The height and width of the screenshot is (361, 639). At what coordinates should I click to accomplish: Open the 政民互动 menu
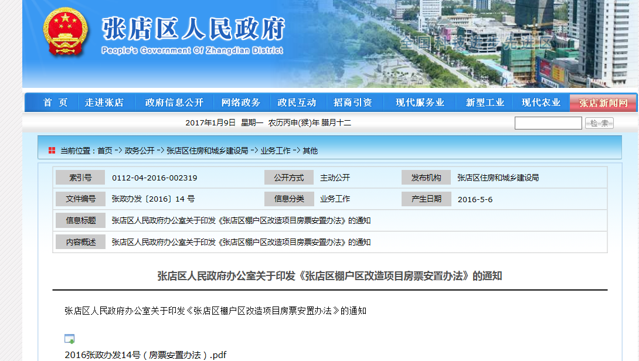pyautogui.click(x=297, y=103)
